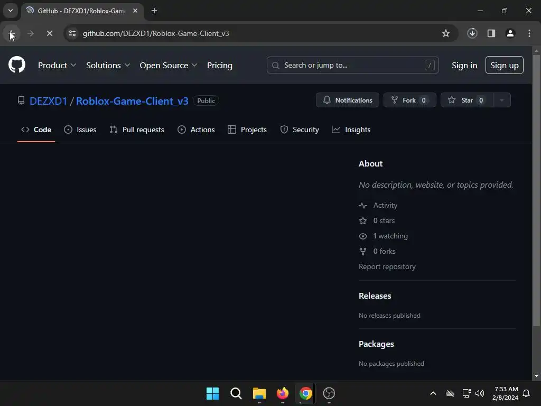Click the Sign up button
This screenshot has height=406, width=541.
pyautogui.click(x=505, y=65)
